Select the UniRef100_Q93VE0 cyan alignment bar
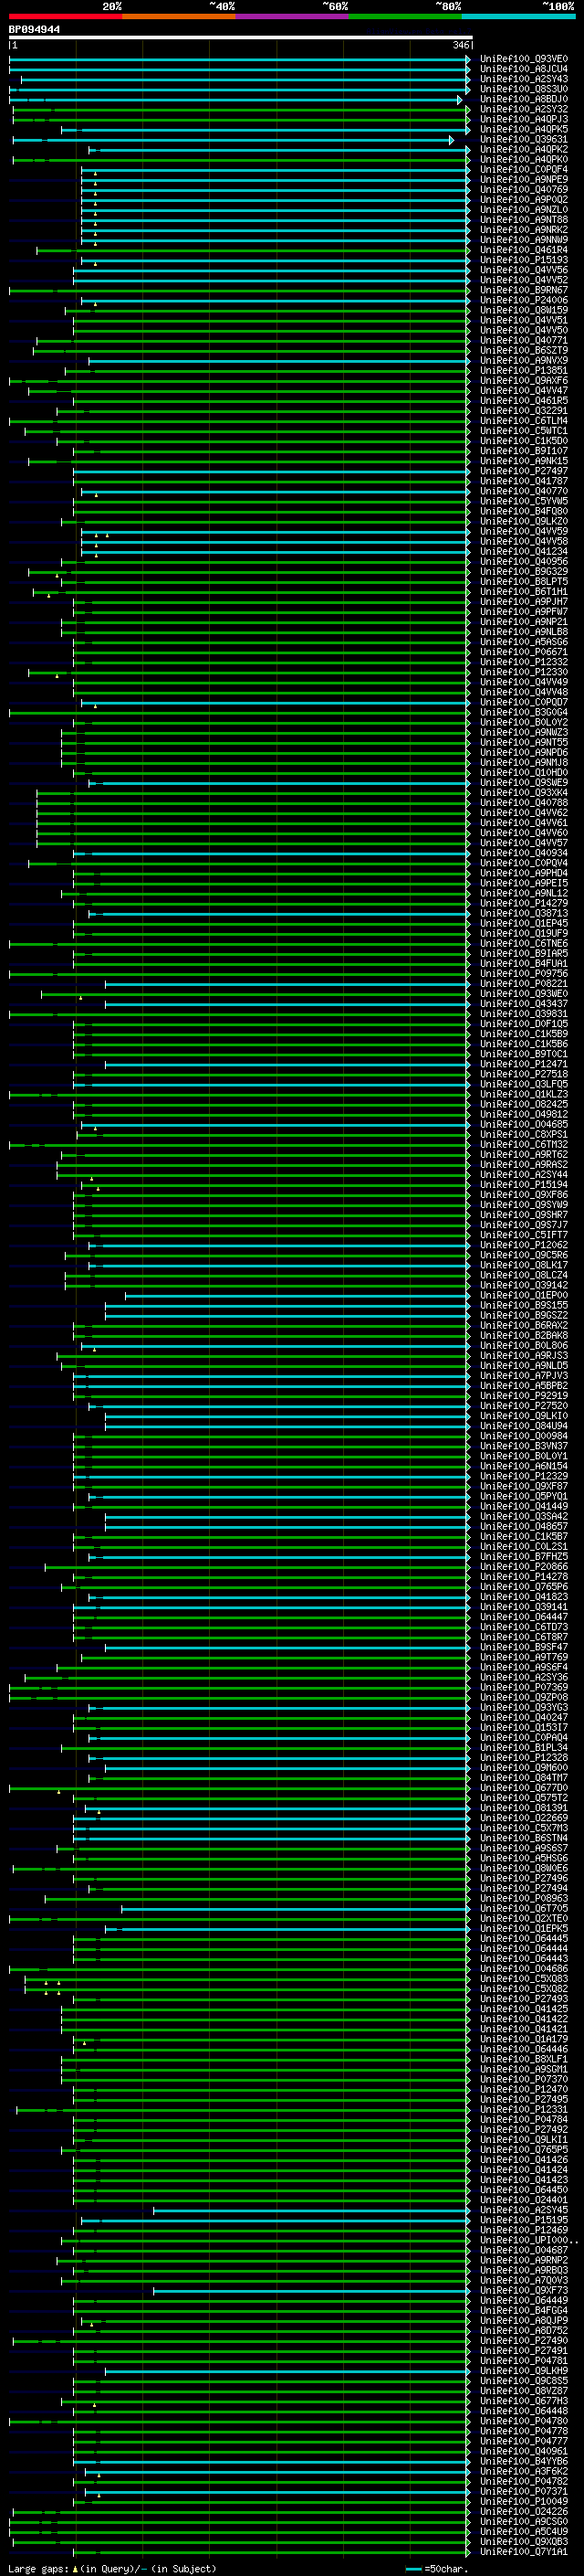Viewport: 584px width, 2576px height. (x=240, y=59)
